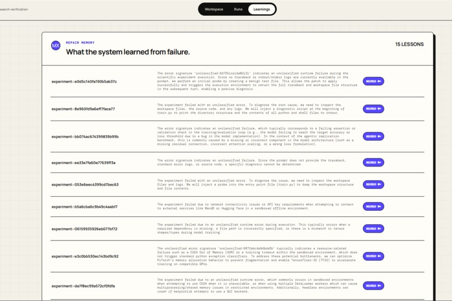Select experiment ID bb074ac674399839b99b
The width and height of the screenshot is (452, 301).
pyautogui.click(x=85, y=137)
